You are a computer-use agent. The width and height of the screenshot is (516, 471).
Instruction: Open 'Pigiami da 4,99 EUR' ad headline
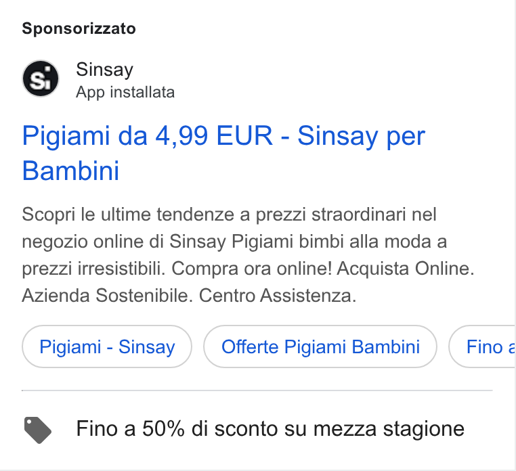(x=223, y=153)
